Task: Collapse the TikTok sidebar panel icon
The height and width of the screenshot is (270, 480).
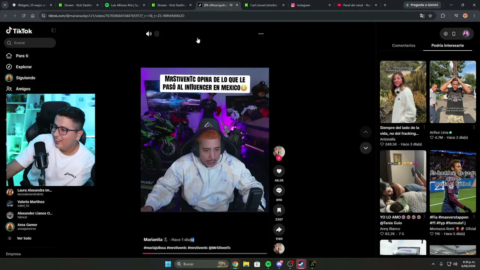Action: (53, 30)
